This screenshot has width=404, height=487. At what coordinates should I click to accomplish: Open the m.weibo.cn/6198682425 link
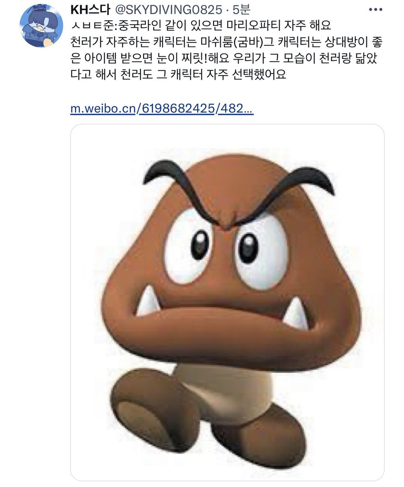click(162, 109)
